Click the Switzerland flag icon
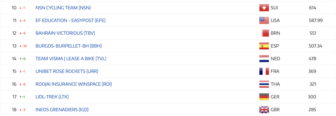This screenshot has height=116, width=336. [264, 8]
